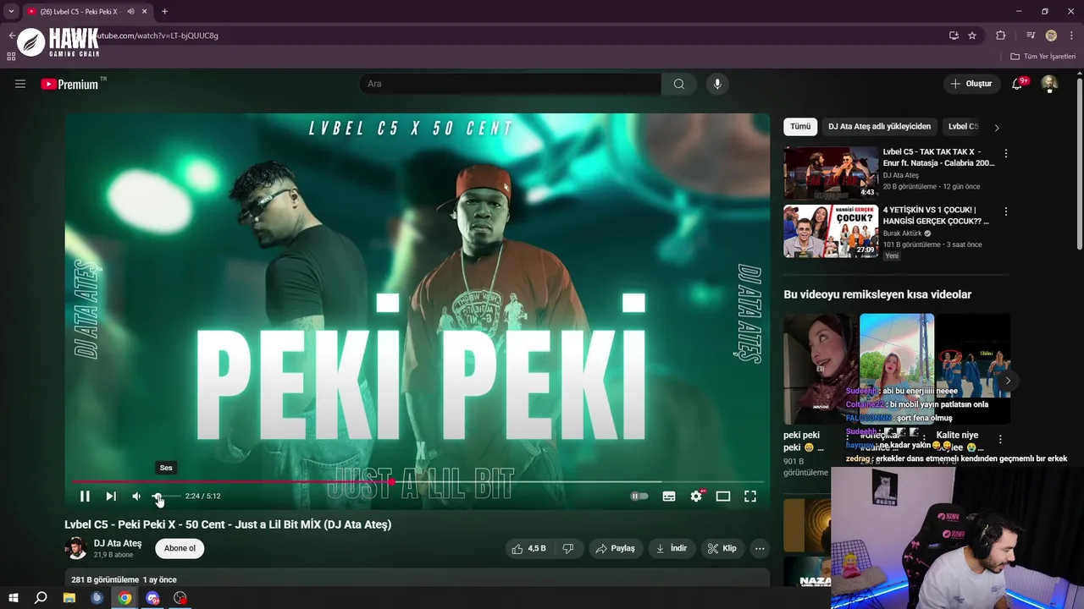Seek using the red progress bar scrubber

coord(391,481)
